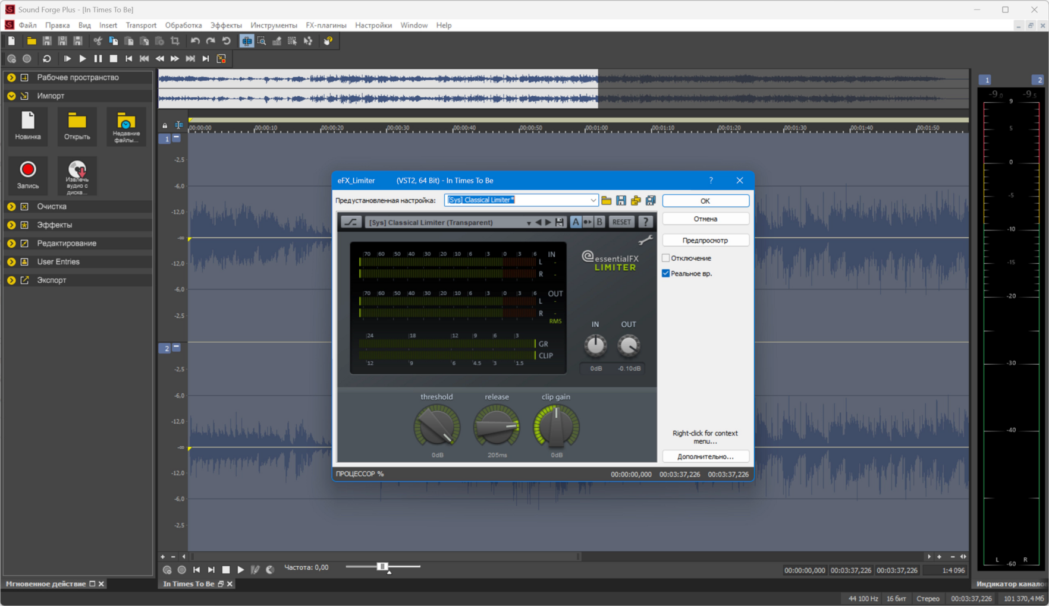Pause playback in the top transport toolbar

click(98, 59)
